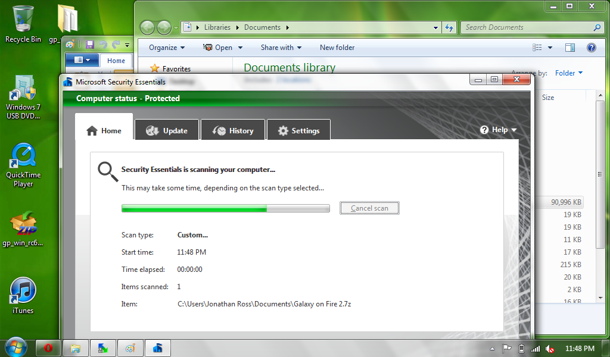Open the Recycle Bin desktop icon
610x357 pixels.
click(23, 23)
